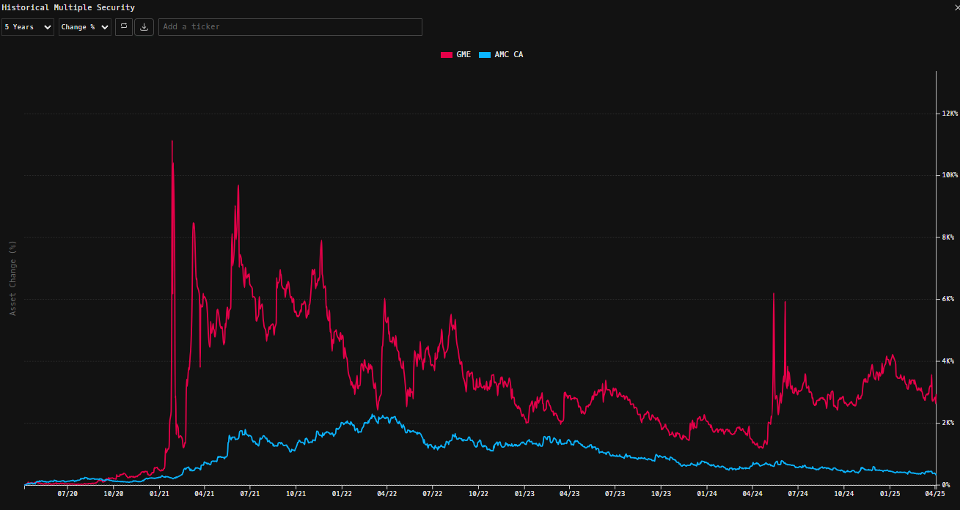
Task: Click the 04/21 x-axis date label
Action: coord(204,495)
